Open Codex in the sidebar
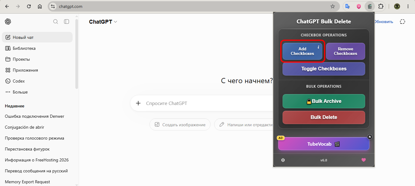 37,81
